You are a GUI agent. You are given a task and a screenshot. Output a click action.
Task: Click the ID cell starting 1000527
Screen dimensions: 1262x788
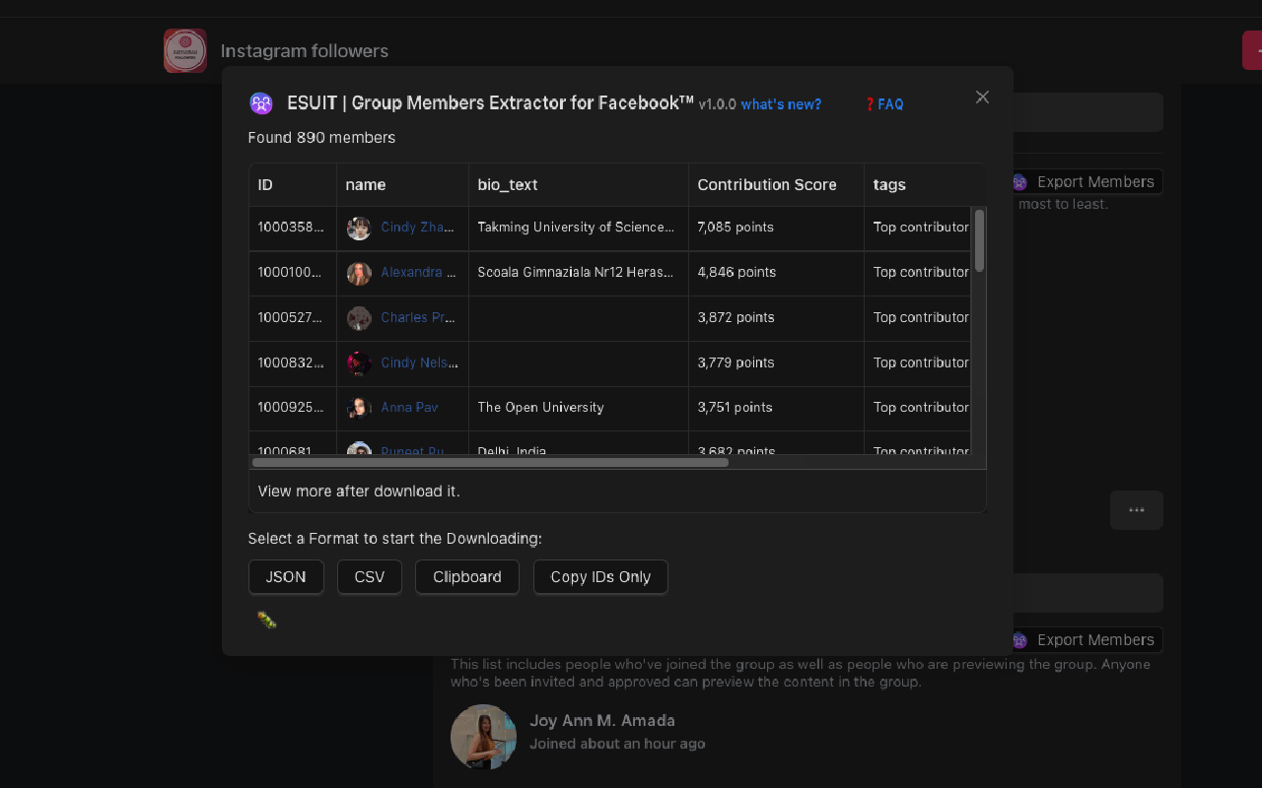coord(293,318)
